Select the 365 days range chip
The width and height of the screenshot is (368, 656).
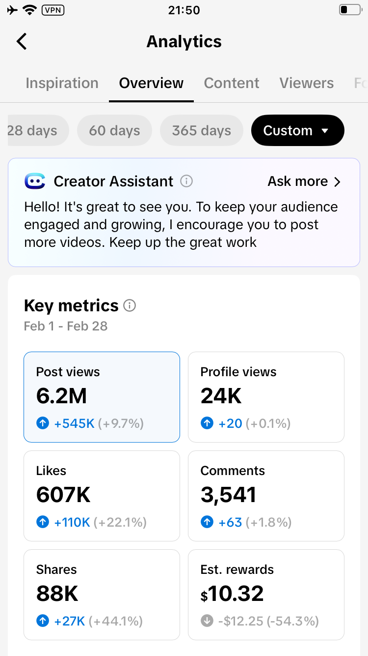pos(201,131)
